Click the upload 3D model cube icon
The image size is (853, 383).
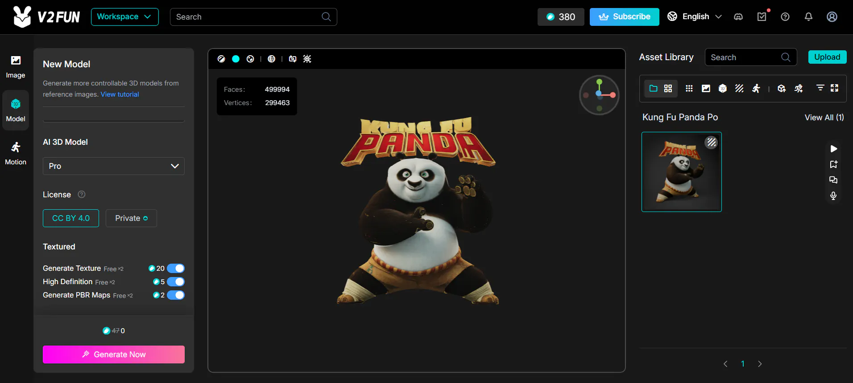pyautogui.click(x=782, y=88)
